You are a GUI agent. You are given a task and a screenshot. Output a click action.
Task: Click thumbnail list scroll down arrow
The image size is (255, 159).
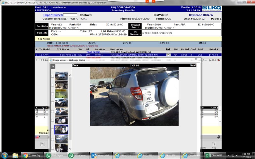point(70,149)
